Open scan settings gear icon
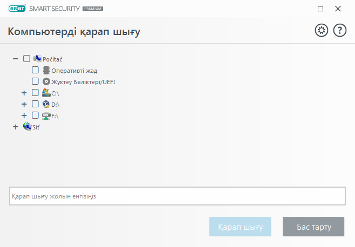355x247 pixels. (x=322, y=31)
